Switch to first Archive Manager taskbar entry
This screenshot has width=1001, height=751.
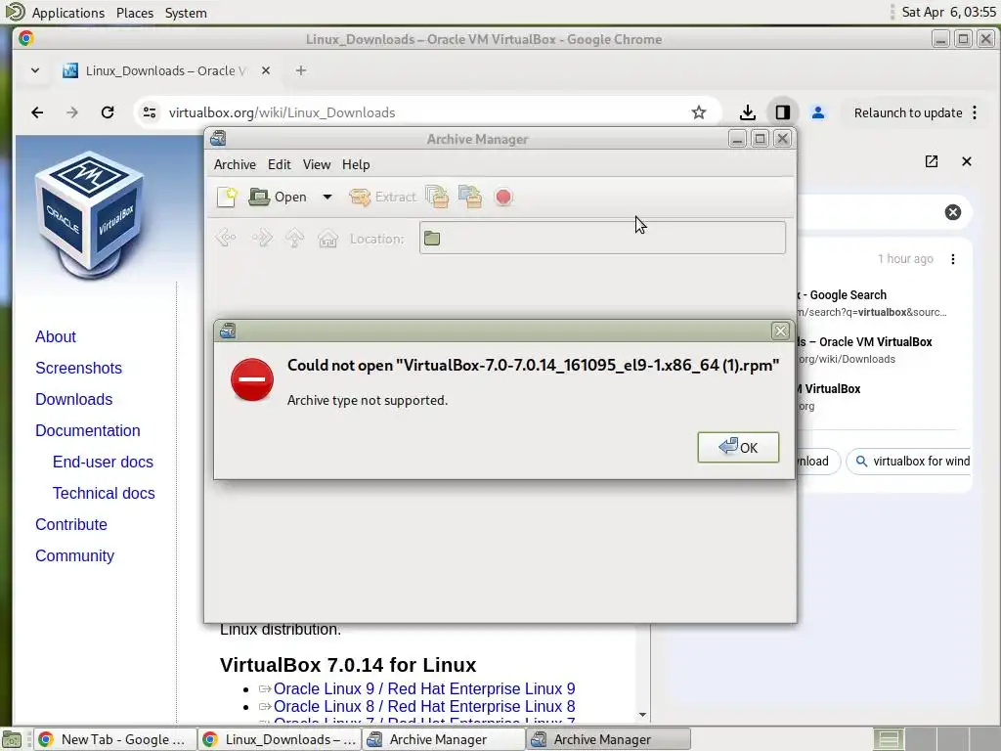[443, 739]
